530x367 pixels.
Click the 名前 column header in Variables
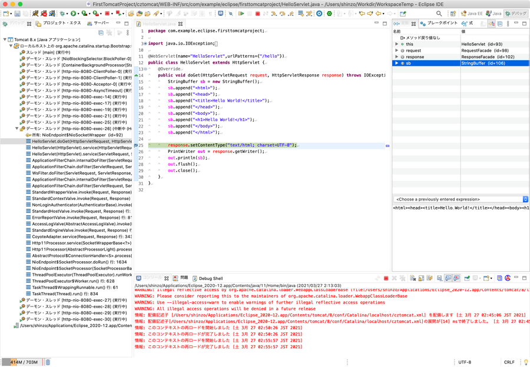426,31
